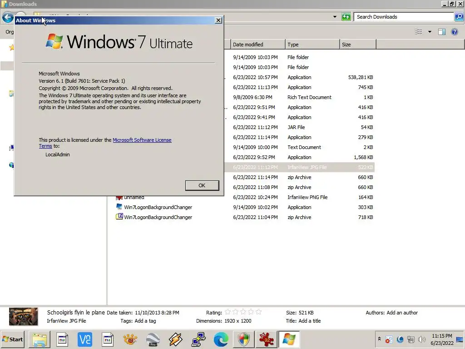Select the Rich Text Document row

coord(299,97)
